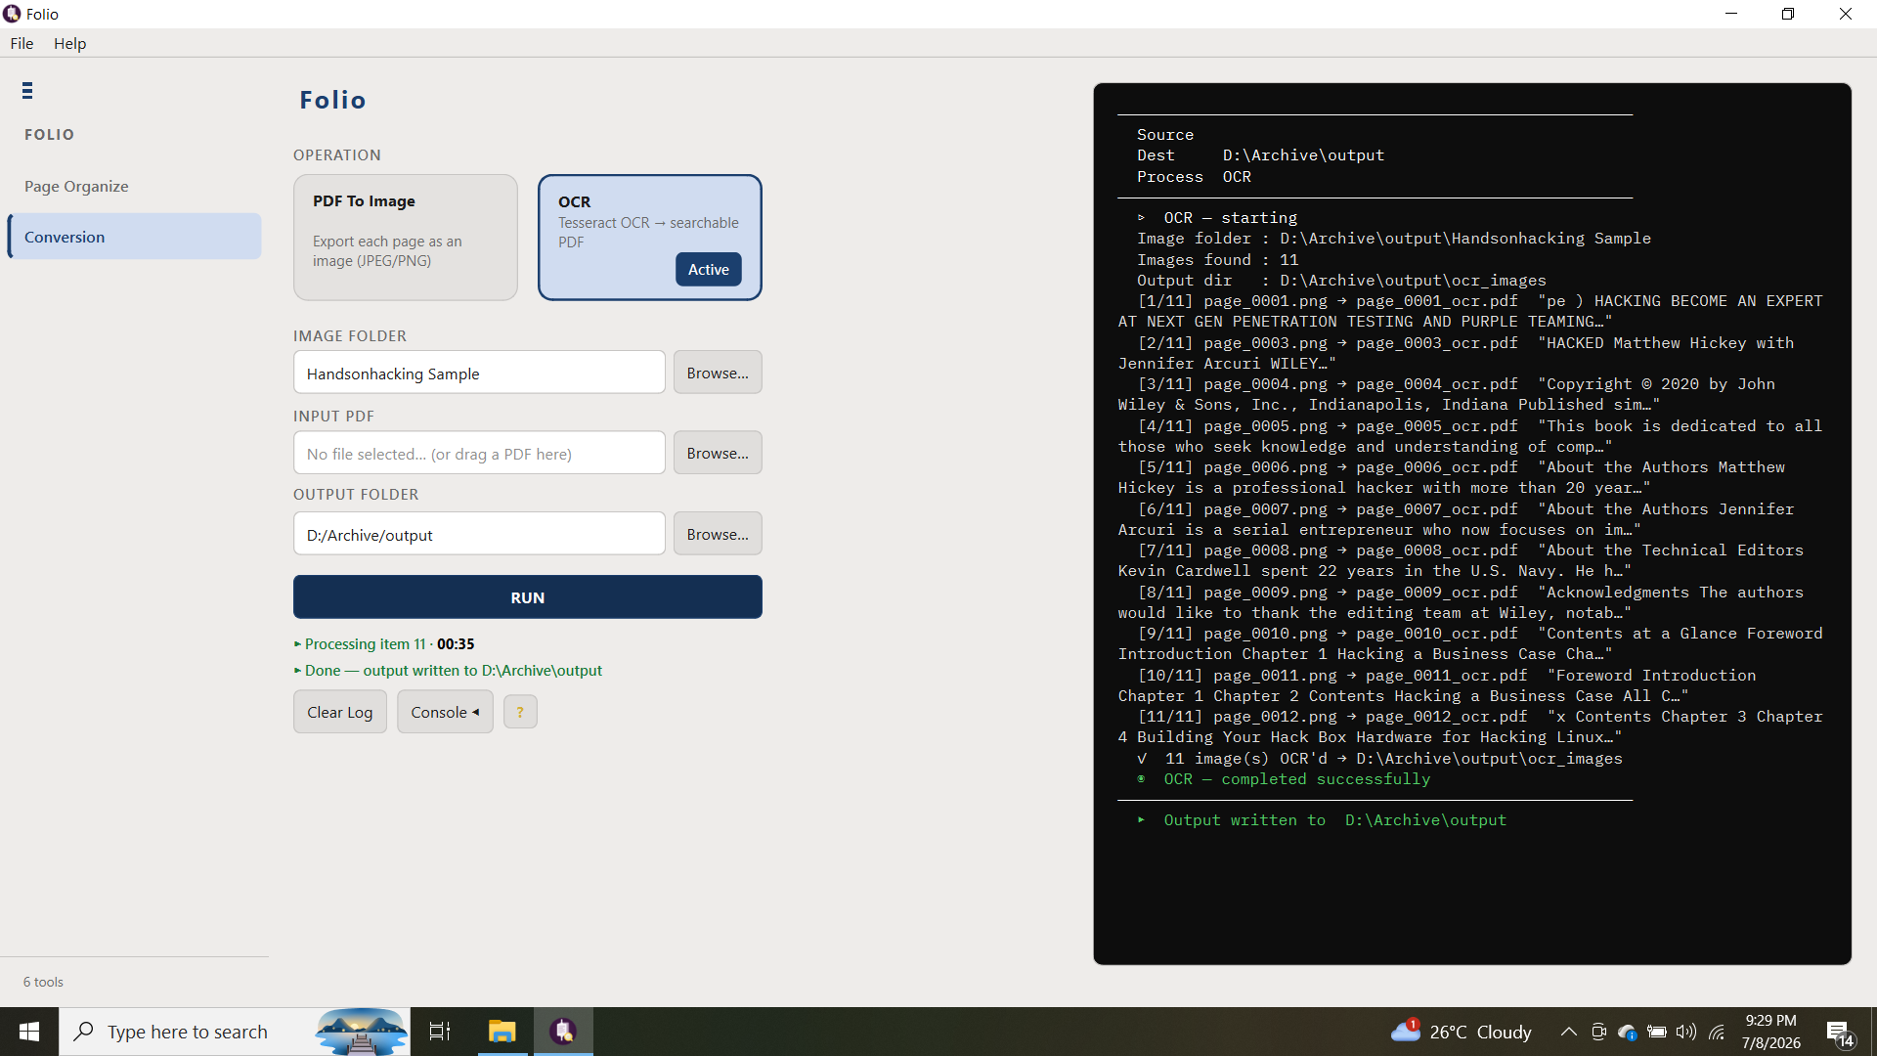Screen dimensions: 1877x1056
Task: Toggle the sidebar hamburger menu icon
Action: (27, 91)
